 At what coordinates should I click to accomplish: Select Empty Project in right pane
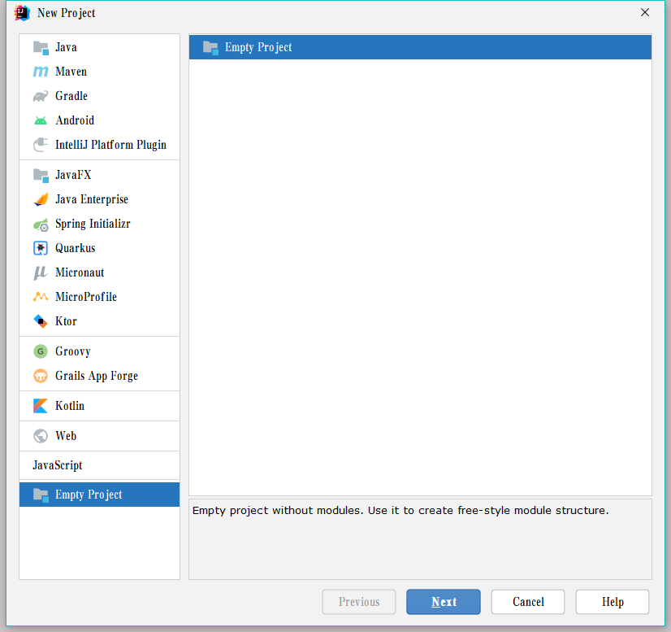[258, 47]
